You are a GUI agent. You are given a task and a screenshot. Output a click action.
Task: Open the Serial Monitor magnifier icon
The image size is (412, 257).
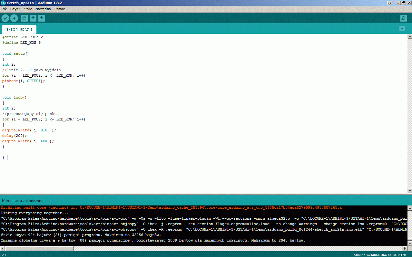(403, 18)
